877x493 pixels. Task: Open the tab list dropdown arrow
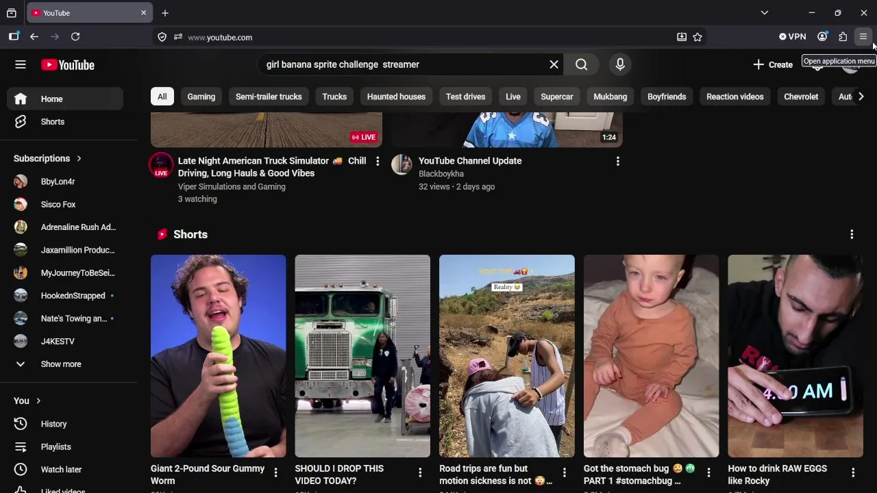[x=765, y=13]
